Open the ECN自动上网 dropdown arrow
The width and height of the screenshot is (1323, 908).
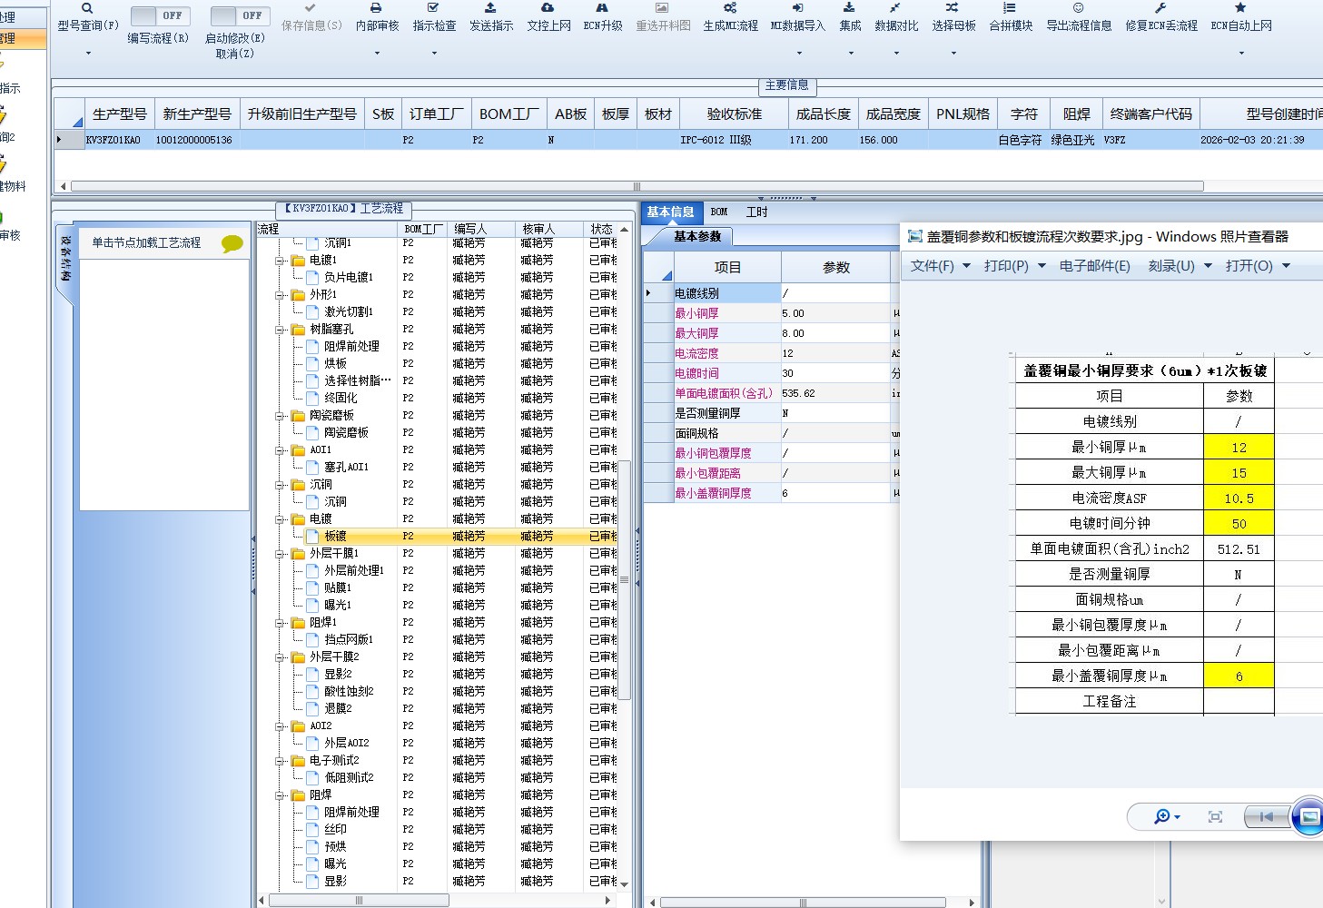[1241, 54]
